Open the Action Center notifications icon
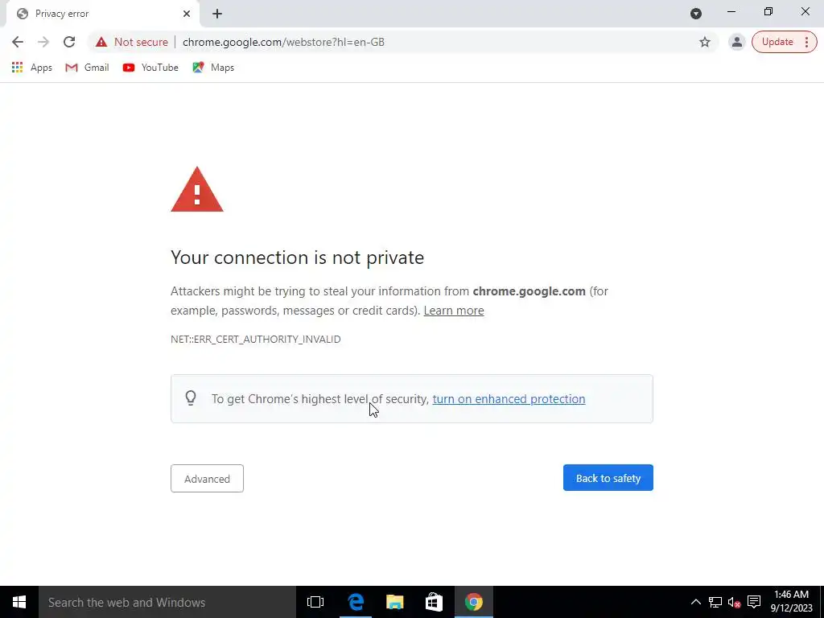 [x=754, y=602]
